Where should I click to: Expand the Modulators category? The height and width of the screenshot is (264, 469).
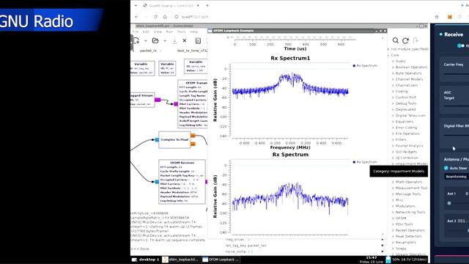click(393, 206)
